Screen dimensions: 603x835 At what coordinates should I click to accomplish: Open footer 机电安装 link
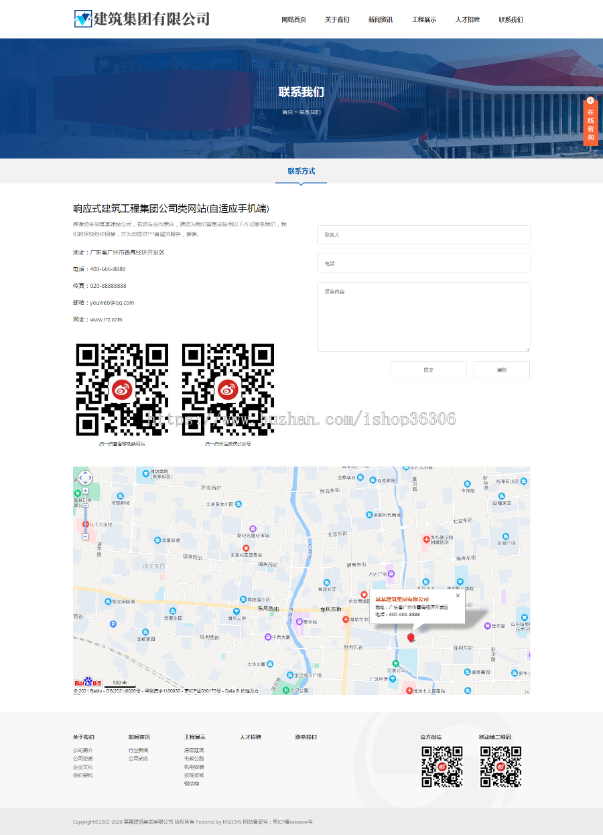click(194, 767)
